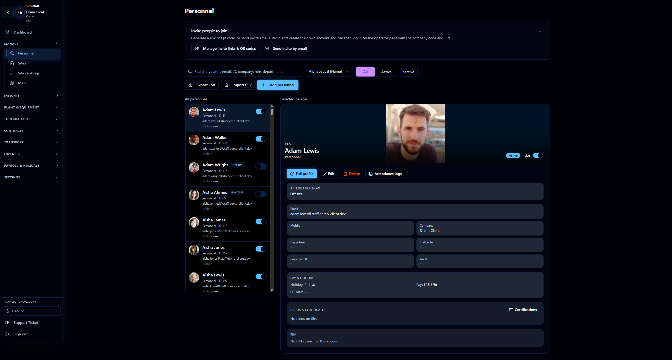Click the personnel list scrollbar thumb
Viewport: 672px width, 360px height.
coord(272,112)
